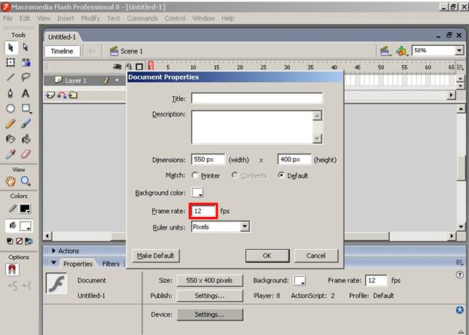
Task: Select the Zoom magnifier tool
Action: pos(26,181)
